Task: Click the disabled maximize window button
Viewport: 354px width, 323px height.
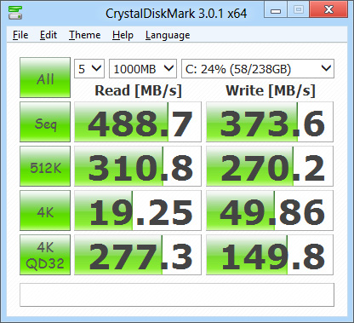Action: 298,10
